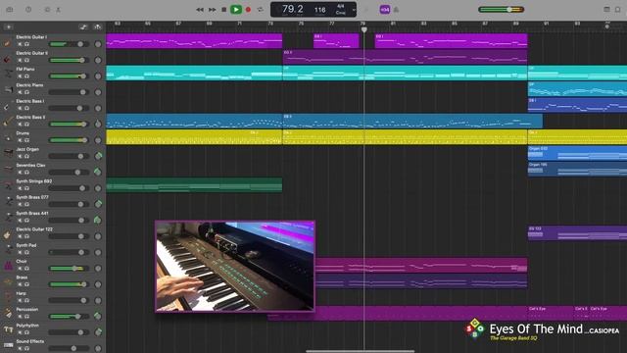
Task: Adjust the Choir track volume slider
Action: (69, 268)
